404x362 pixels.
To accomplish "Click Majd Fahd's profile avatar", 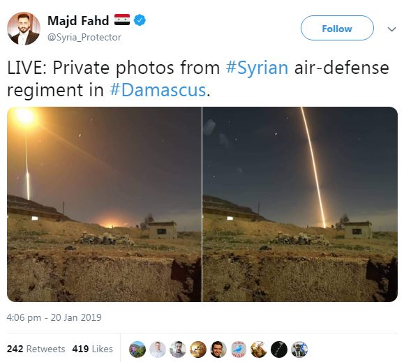I will (24, 29).
